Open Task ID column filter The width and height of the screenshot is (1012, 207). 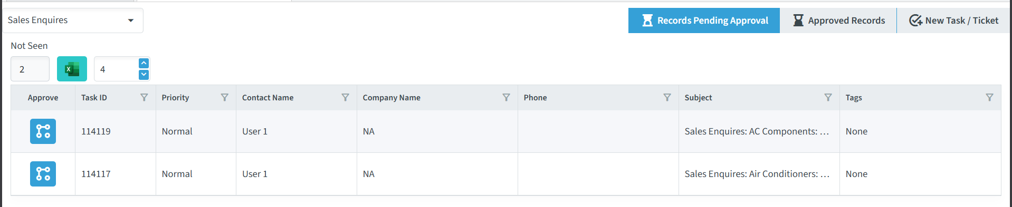click(x=144, y=97)
